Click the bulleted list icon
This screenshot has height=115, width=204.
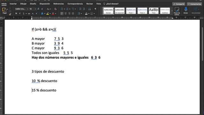click(x=62, y=9)
